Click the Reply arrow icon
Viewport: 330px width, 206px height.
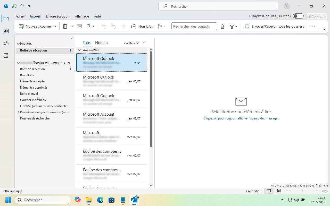click(x=104, y=26)
